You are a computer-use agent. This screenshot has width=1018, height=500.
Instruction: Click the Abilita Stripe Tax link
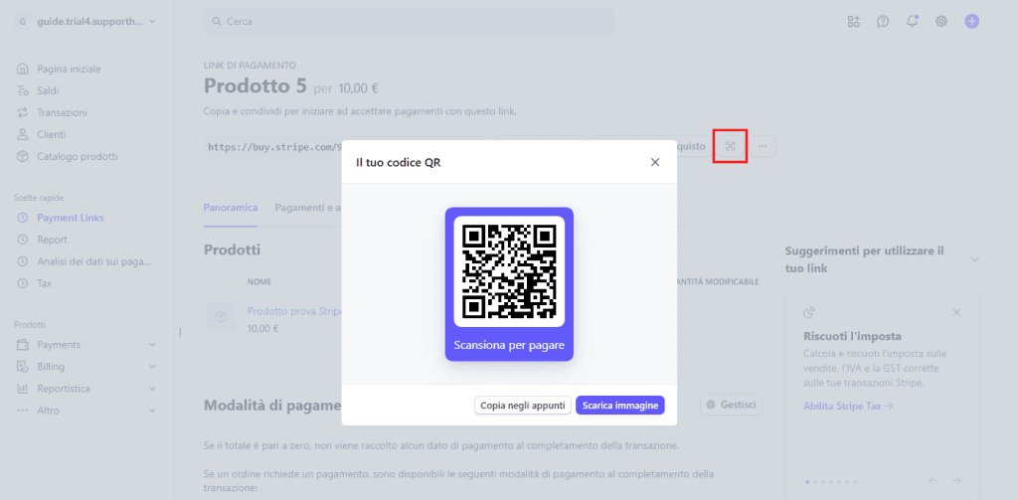pos(848,406)
